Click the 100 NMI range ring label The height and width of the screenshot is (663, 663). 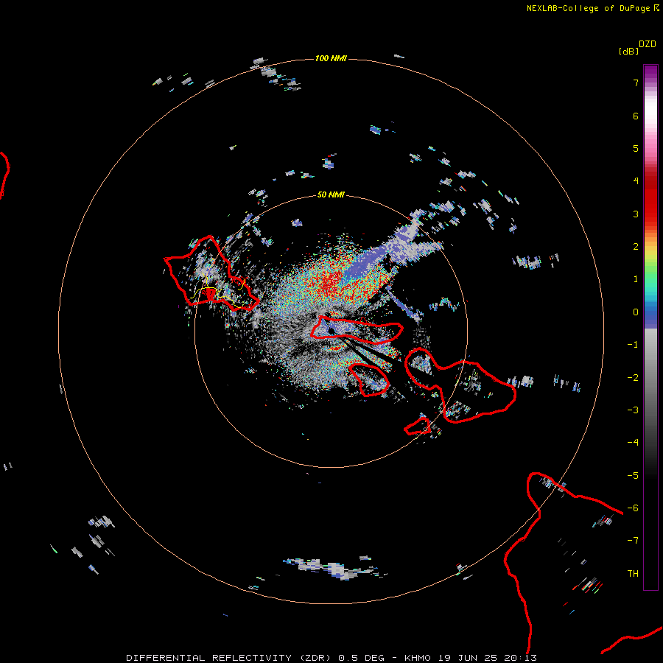point(331,58)
